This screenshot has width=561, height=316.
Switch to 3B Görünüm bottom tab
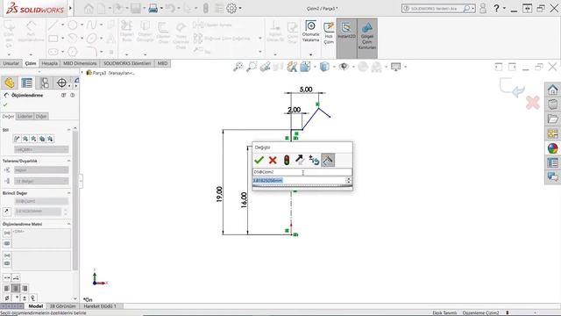(x=62, y=306)
